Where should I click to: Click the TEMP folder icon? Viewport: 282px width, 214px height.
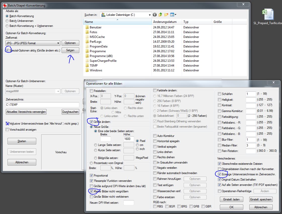(x=87, y=66)
